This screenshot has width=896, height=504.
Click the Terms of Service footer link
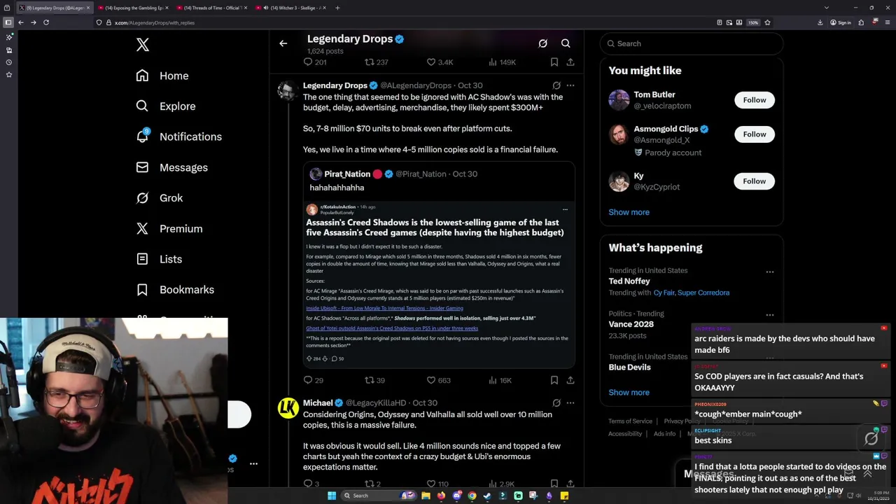pos(630,421)
